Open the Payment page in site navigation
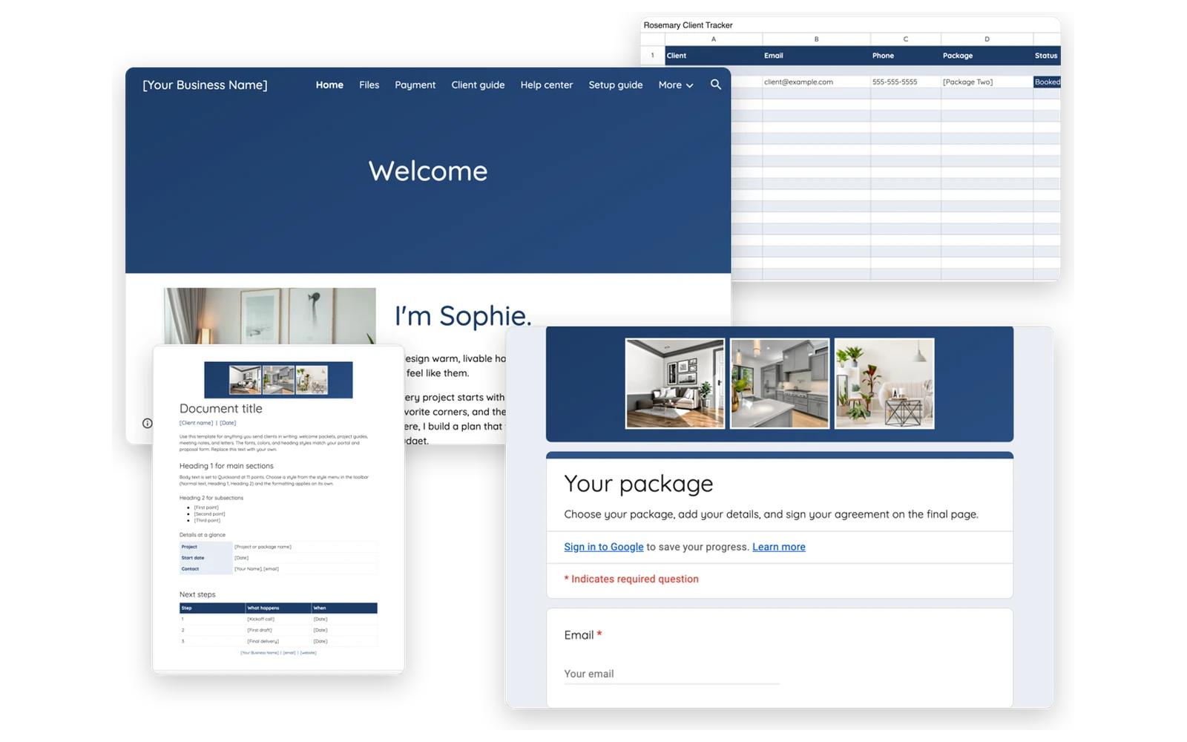Viewport: 1187px width, 742px height. 415,85
